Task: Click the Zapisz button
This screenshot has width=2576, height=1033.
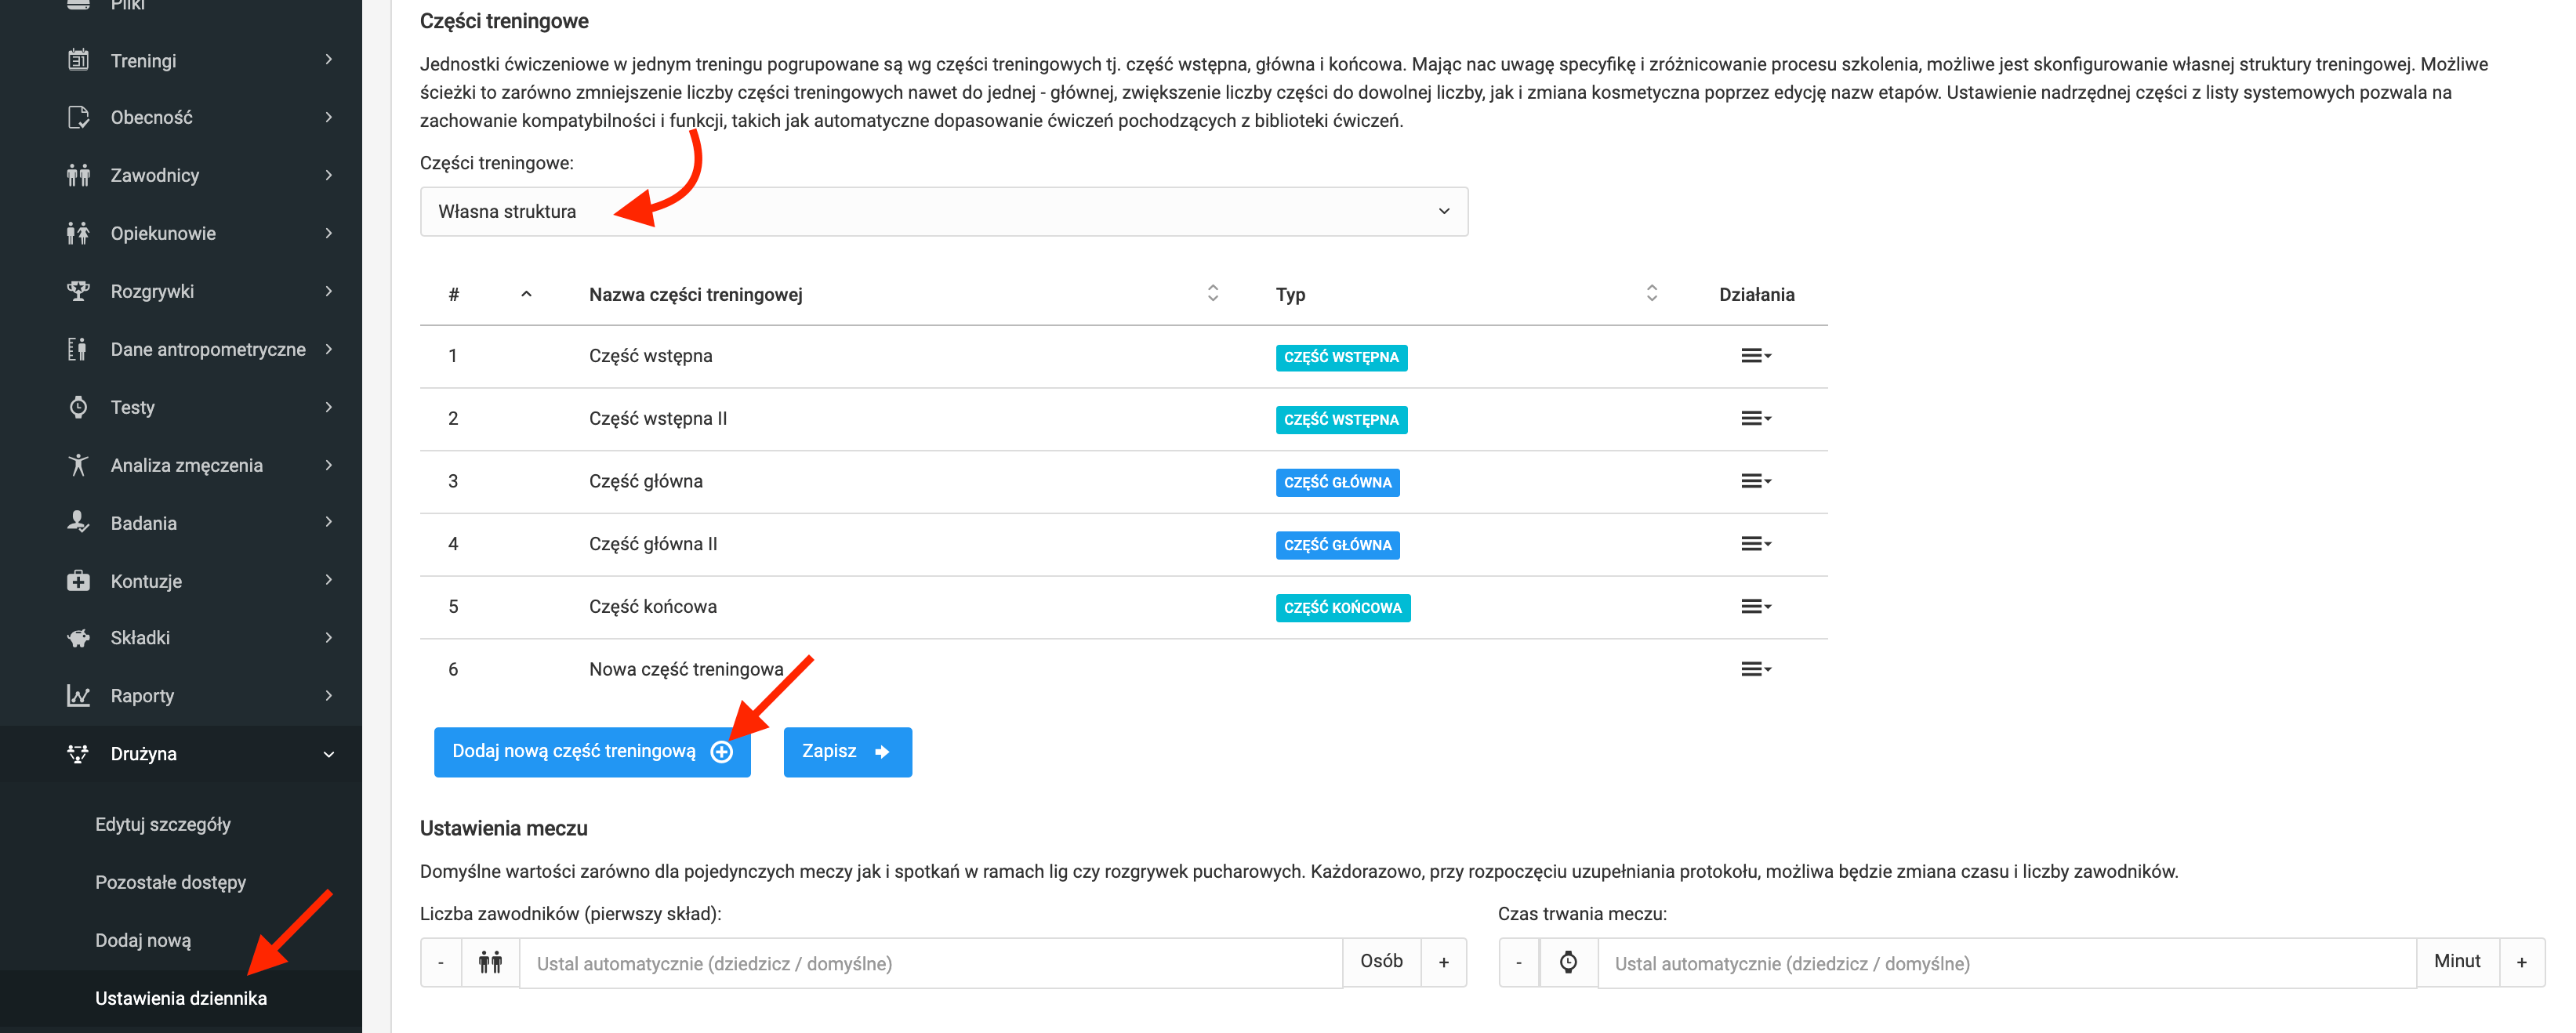Action: pos(847,752)
